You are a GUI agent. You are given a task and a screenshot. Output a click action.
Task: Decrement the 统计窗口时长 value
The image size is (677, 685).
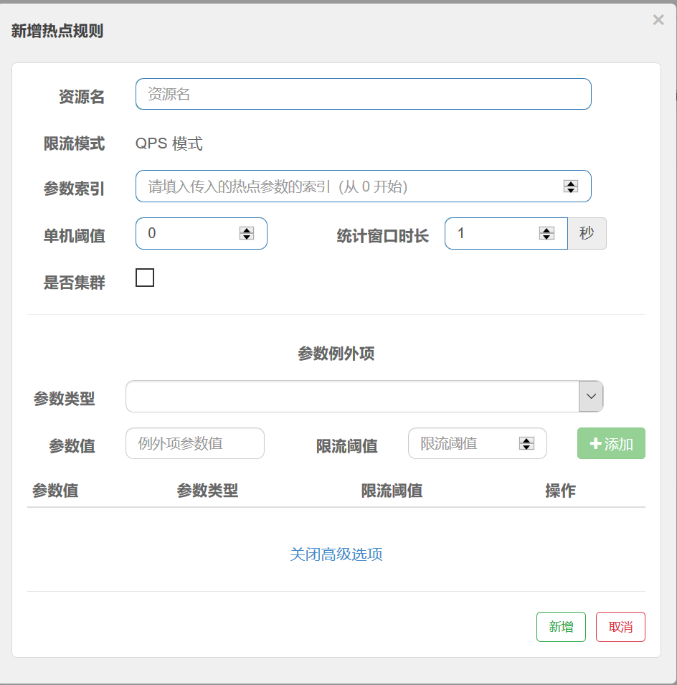(x=546, y=237)
